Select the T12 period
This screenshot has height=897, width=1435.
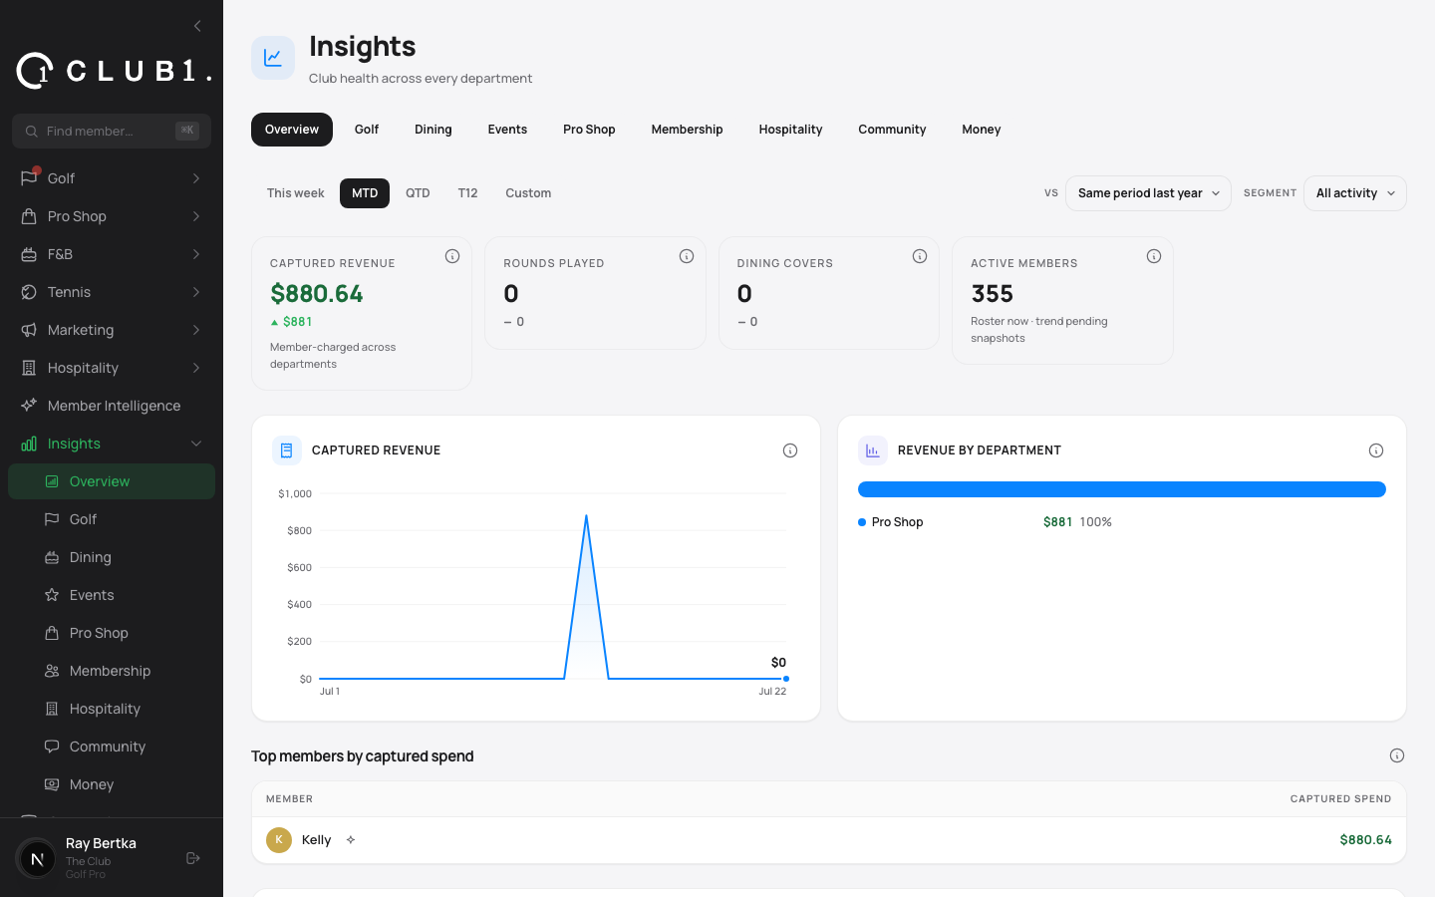[x=467, y=193]
